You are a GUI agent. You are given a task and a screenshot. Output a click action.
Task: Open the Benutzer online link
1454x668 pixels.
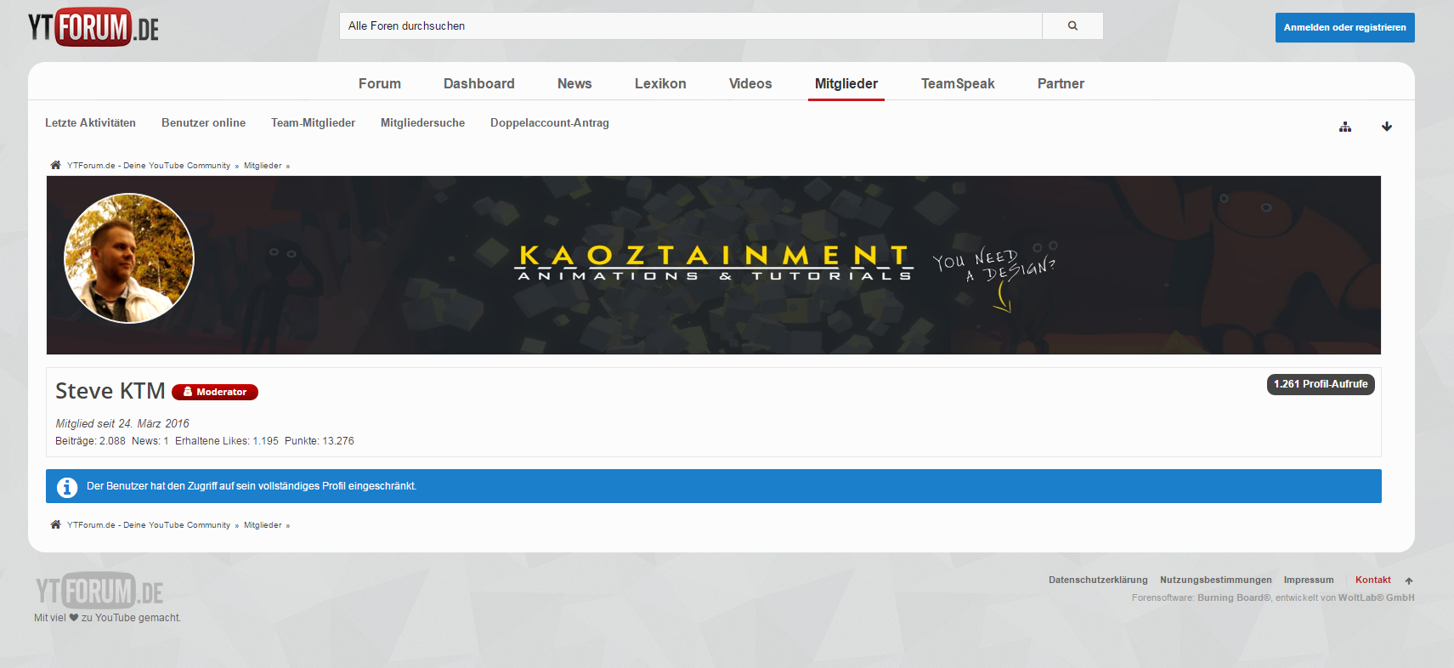coord(203,123)
